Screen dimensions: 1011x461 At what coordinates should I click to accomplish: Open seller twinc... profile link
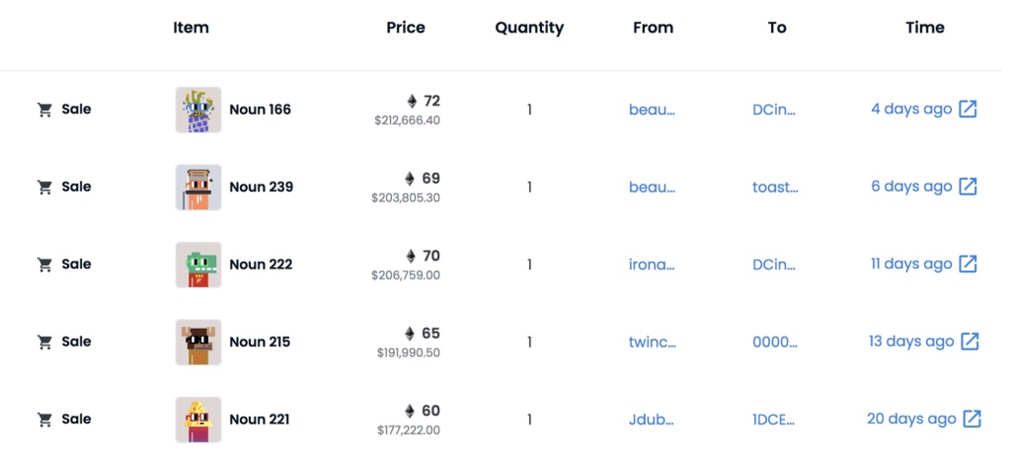click(652, 342)
